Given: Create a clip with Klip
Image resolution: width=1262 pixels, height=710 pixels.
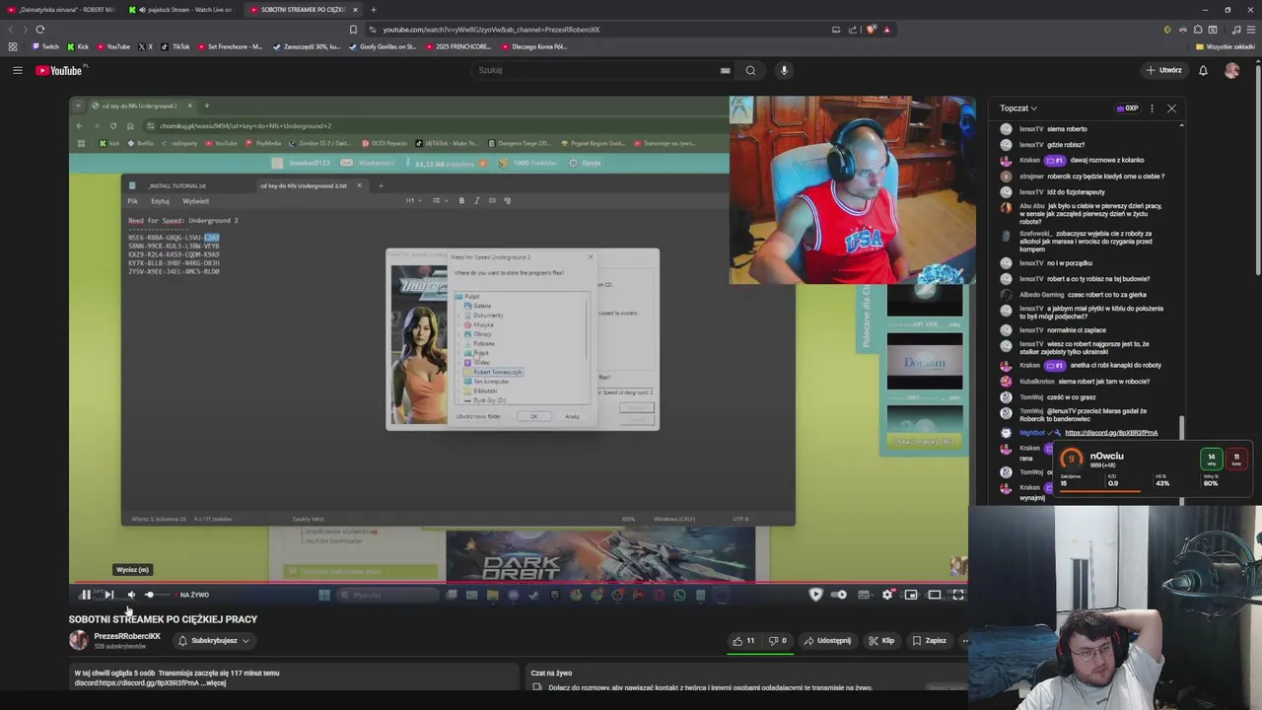Looking at the screenshot, I should tap(881, 641).
